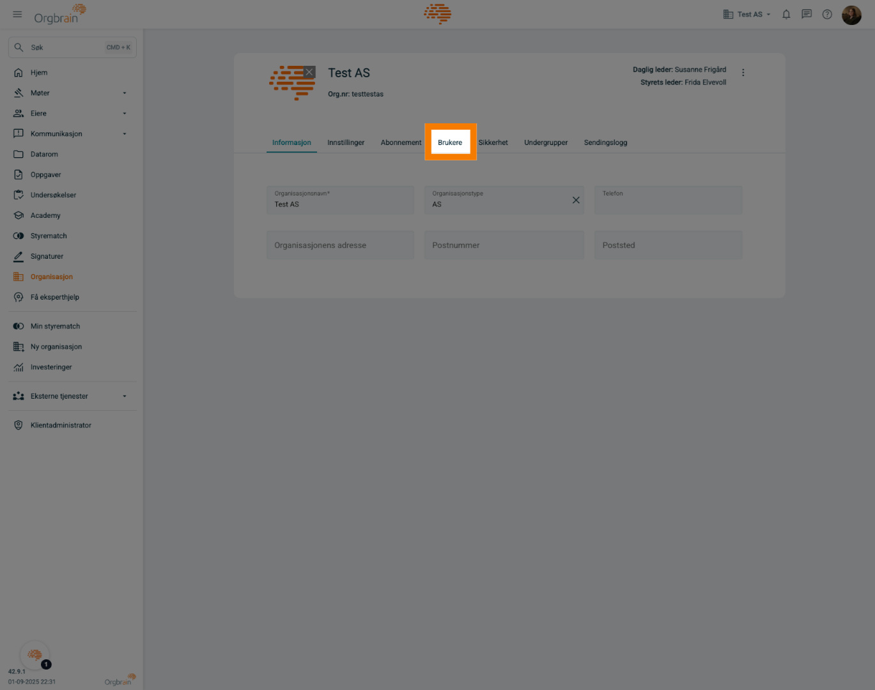The width and height of the screenshot is (875, 690).
Task: Click the Organisasjonsnavn field
Action: click(x=340, y=200)
